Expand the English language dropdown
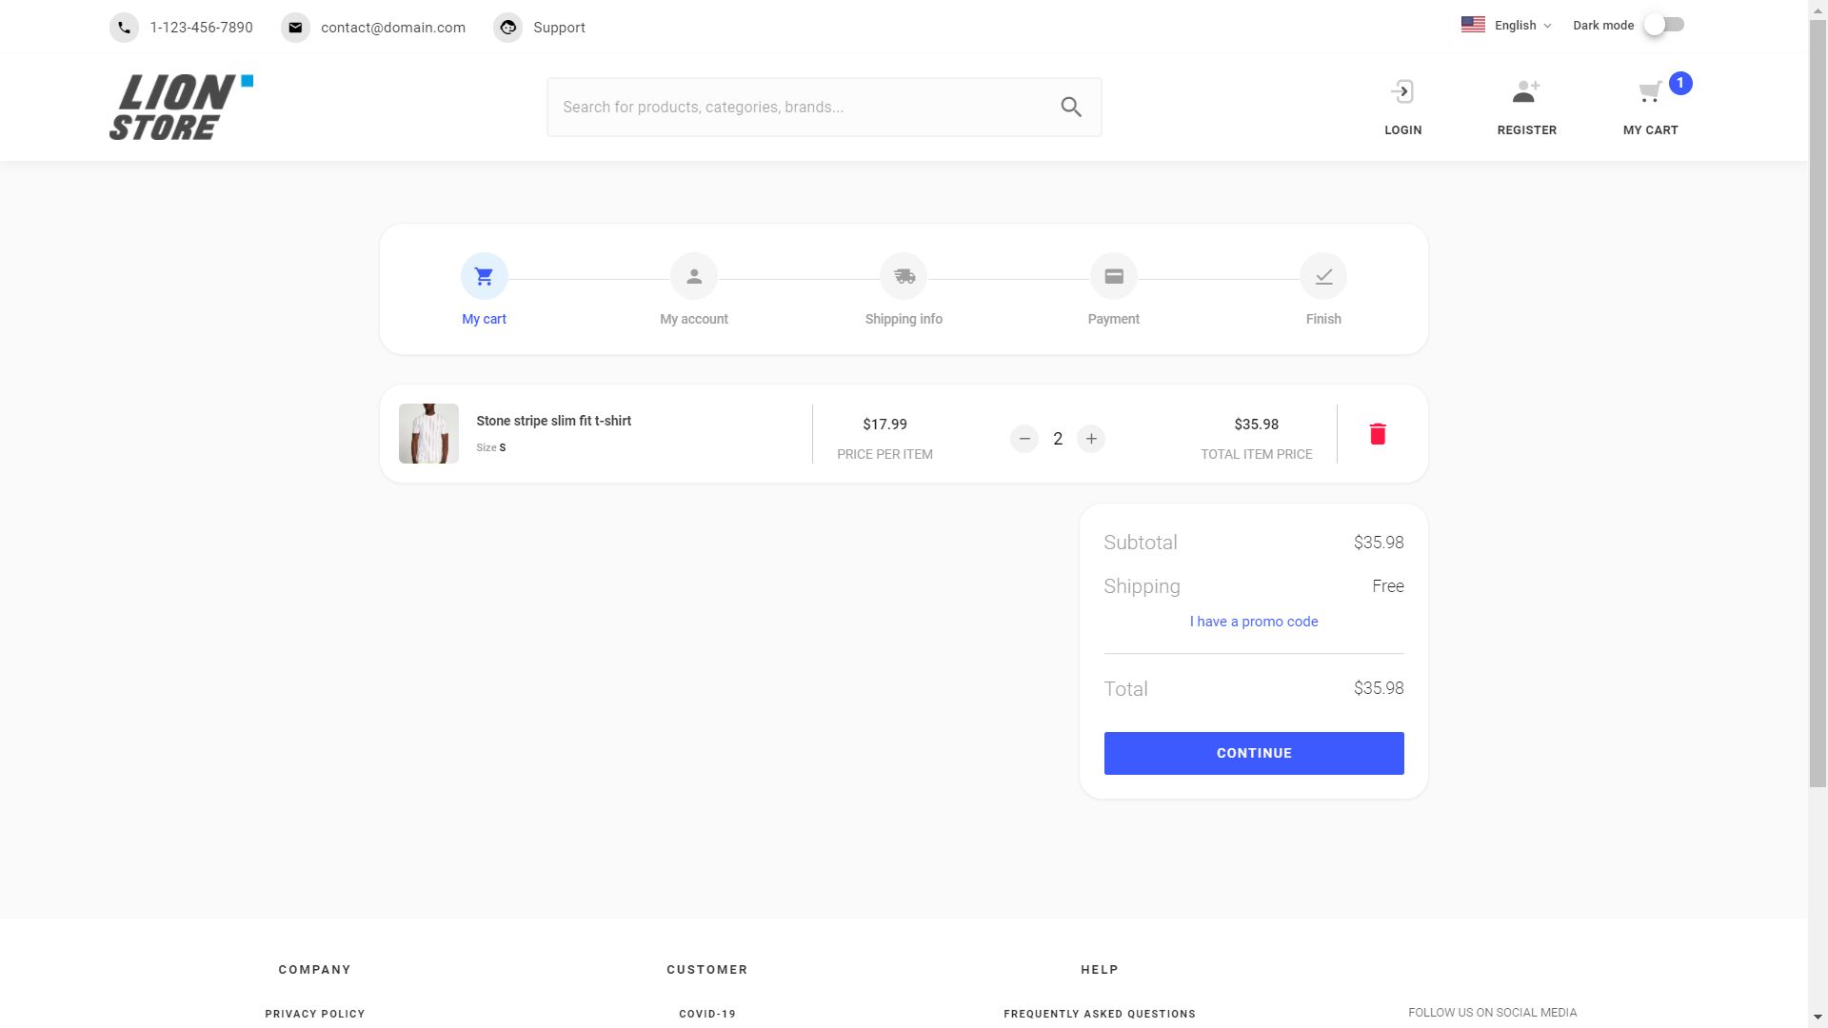The width and height of the screenshot is (1828, 1028). (1508, 26)
